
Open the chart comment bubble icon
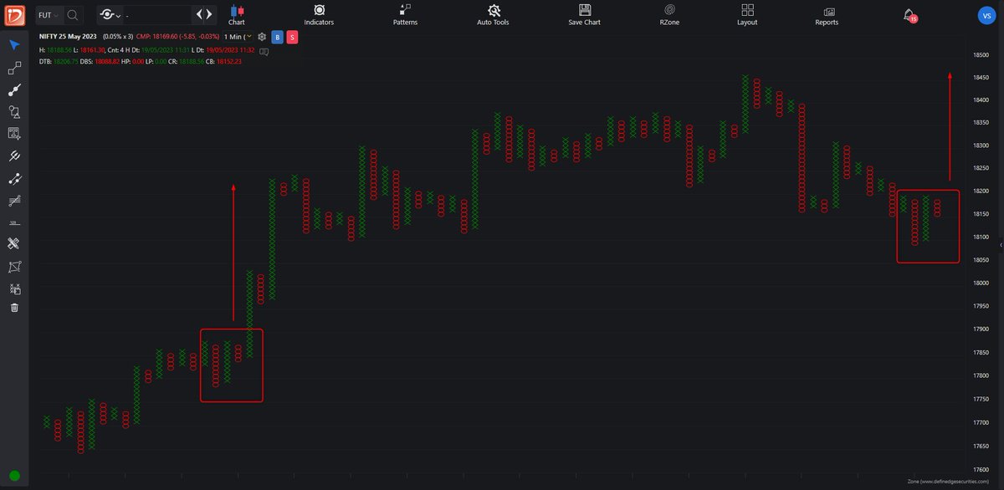point(264,52)
